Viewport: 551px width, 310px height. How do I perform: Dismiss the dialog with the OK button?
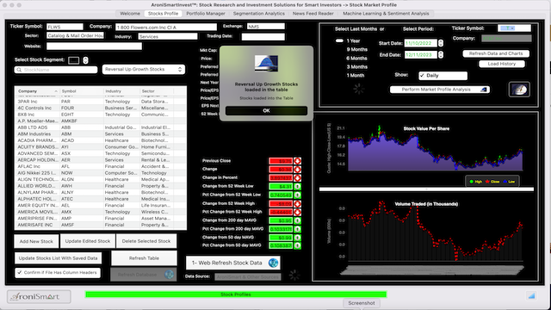[x=266, y=110]
